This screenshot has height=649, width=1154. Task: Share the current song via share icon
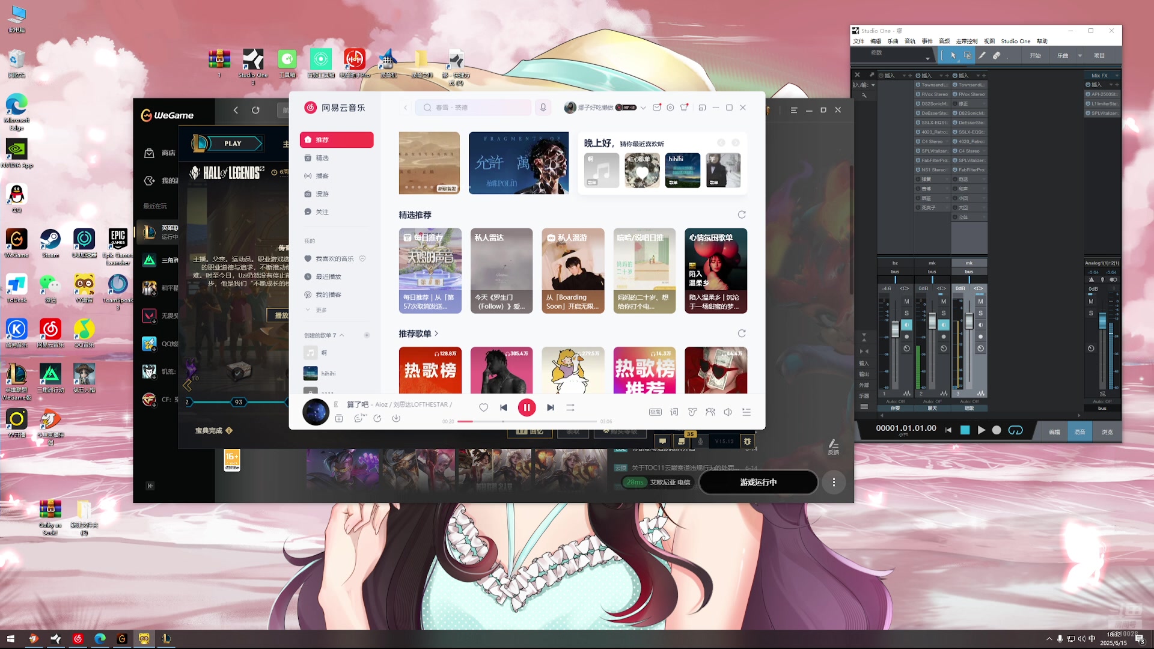(x=377, y=418)
